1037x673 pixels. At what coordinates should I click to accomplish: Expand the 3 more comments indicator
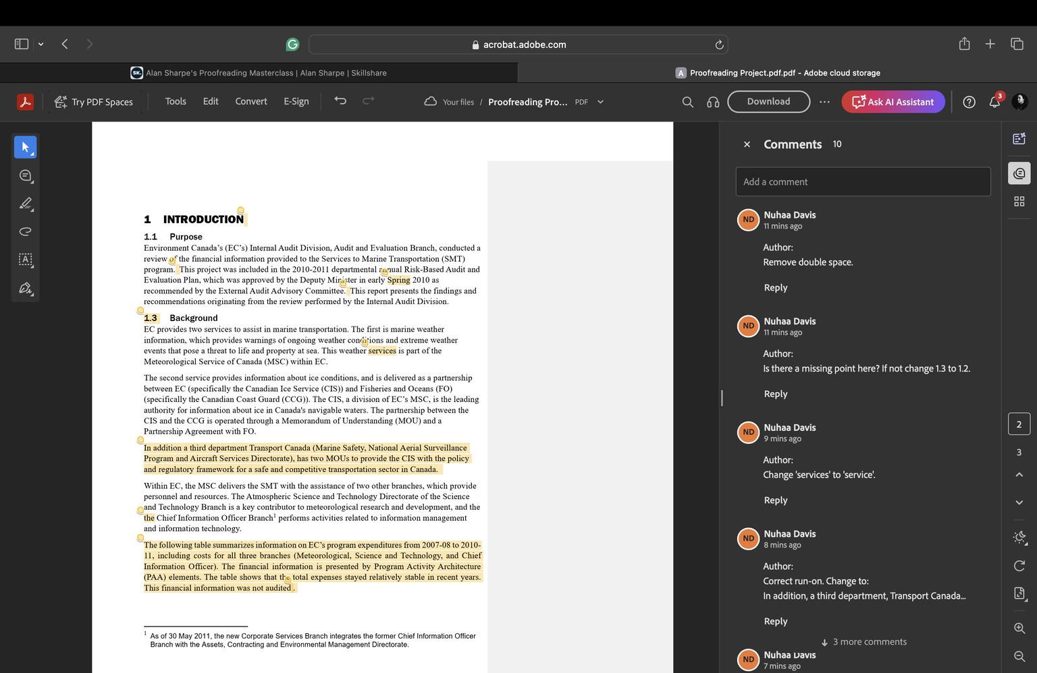tap(863, 642)
